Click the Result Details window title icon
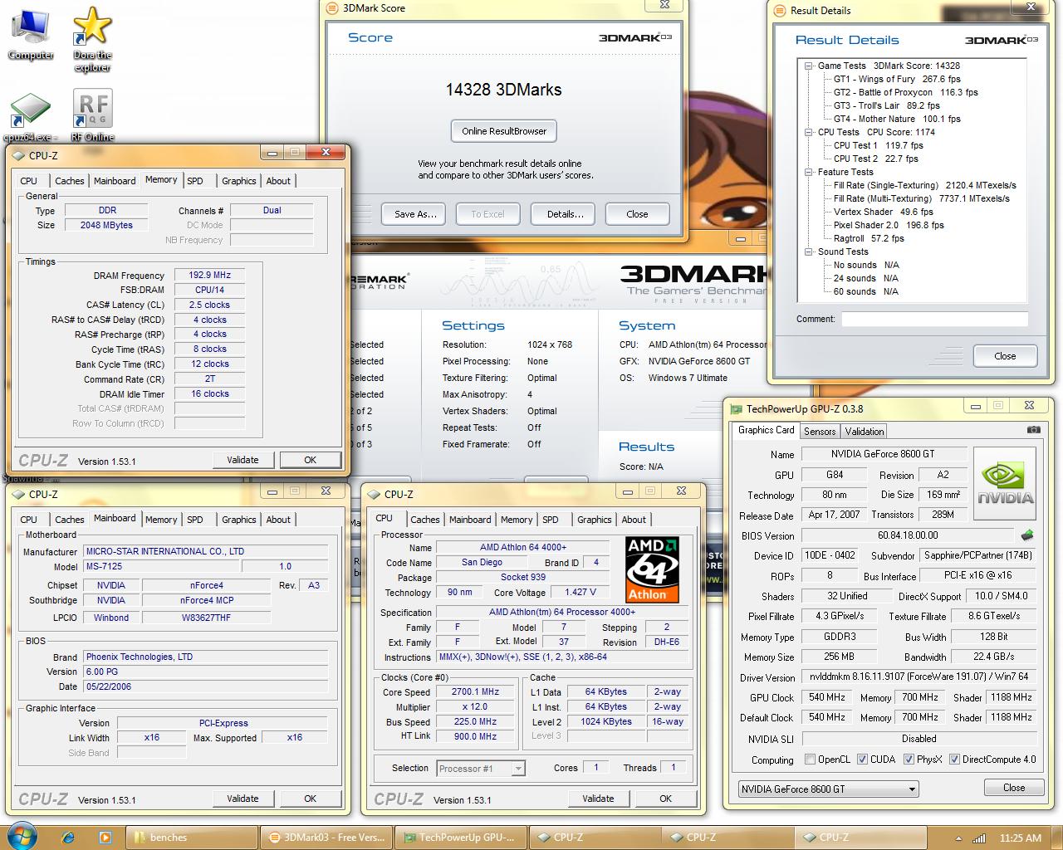This screenshot has width=1063, height=850. (779, 11)
